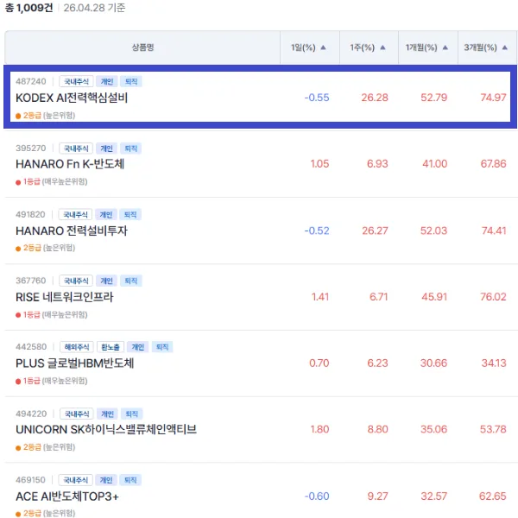This screenshot has height=518, width=518.
Task: Sort by the 1개월(%) column arrow
Action: pos(445,47)
